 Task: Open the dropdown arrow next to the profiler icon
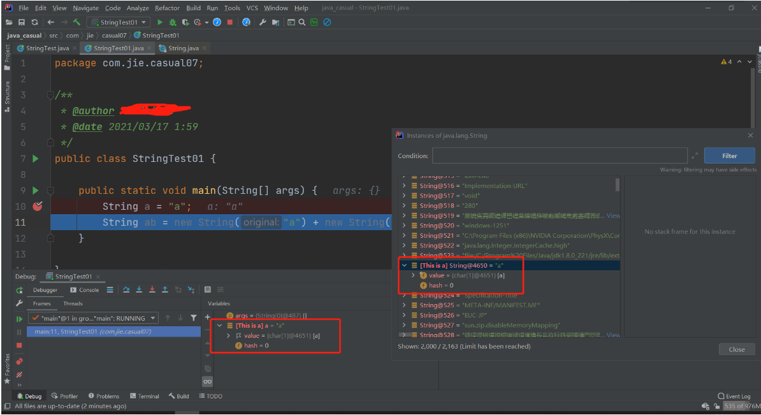tap(207, 22)
